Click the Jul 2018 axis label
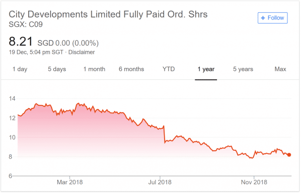301x193 pixels. point(160,182)
